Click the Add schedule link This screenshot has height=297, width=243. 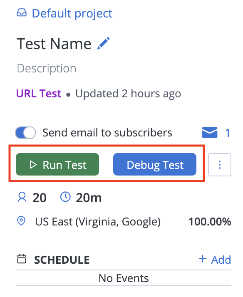tap(215, 259)
